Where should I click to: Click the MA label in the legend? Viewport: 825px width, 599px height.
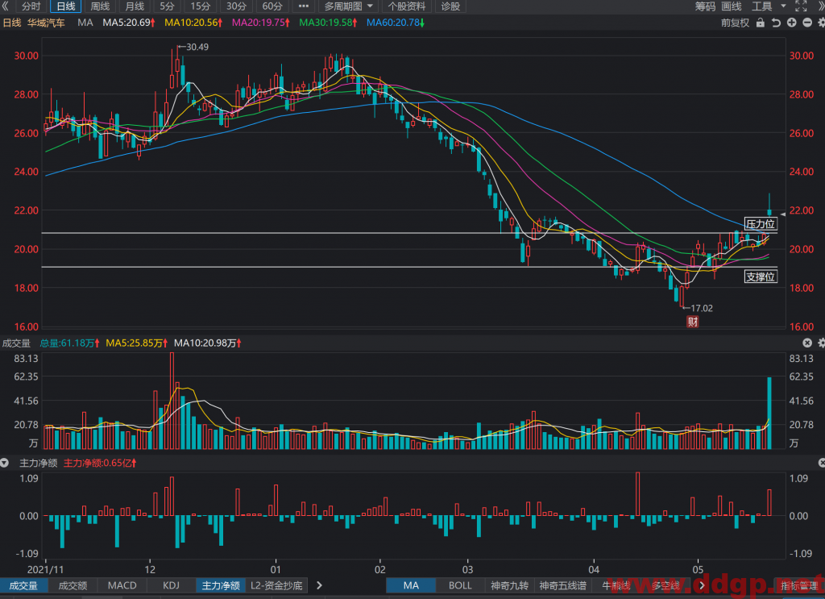click(85, 23)
